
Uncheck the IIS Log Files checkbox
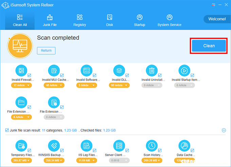[x=94, y=150]
